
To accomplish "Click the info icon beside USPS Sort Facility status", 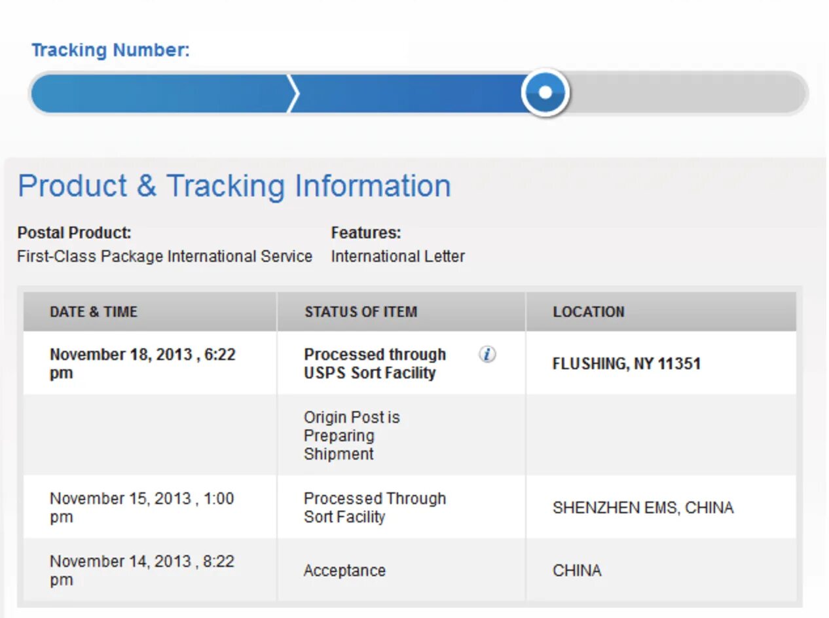I will [x=487, y=355].
